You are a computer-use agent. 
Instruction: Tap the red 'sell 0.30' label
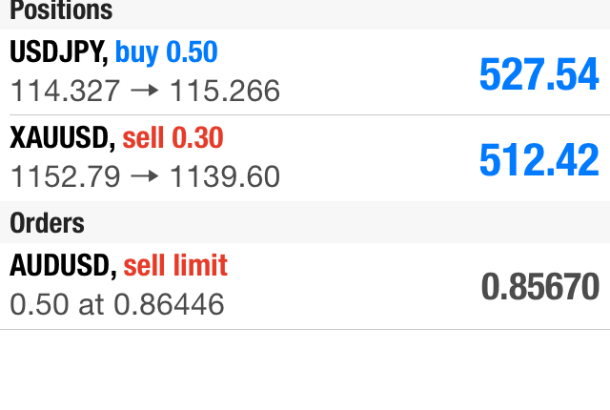[173, 138]
